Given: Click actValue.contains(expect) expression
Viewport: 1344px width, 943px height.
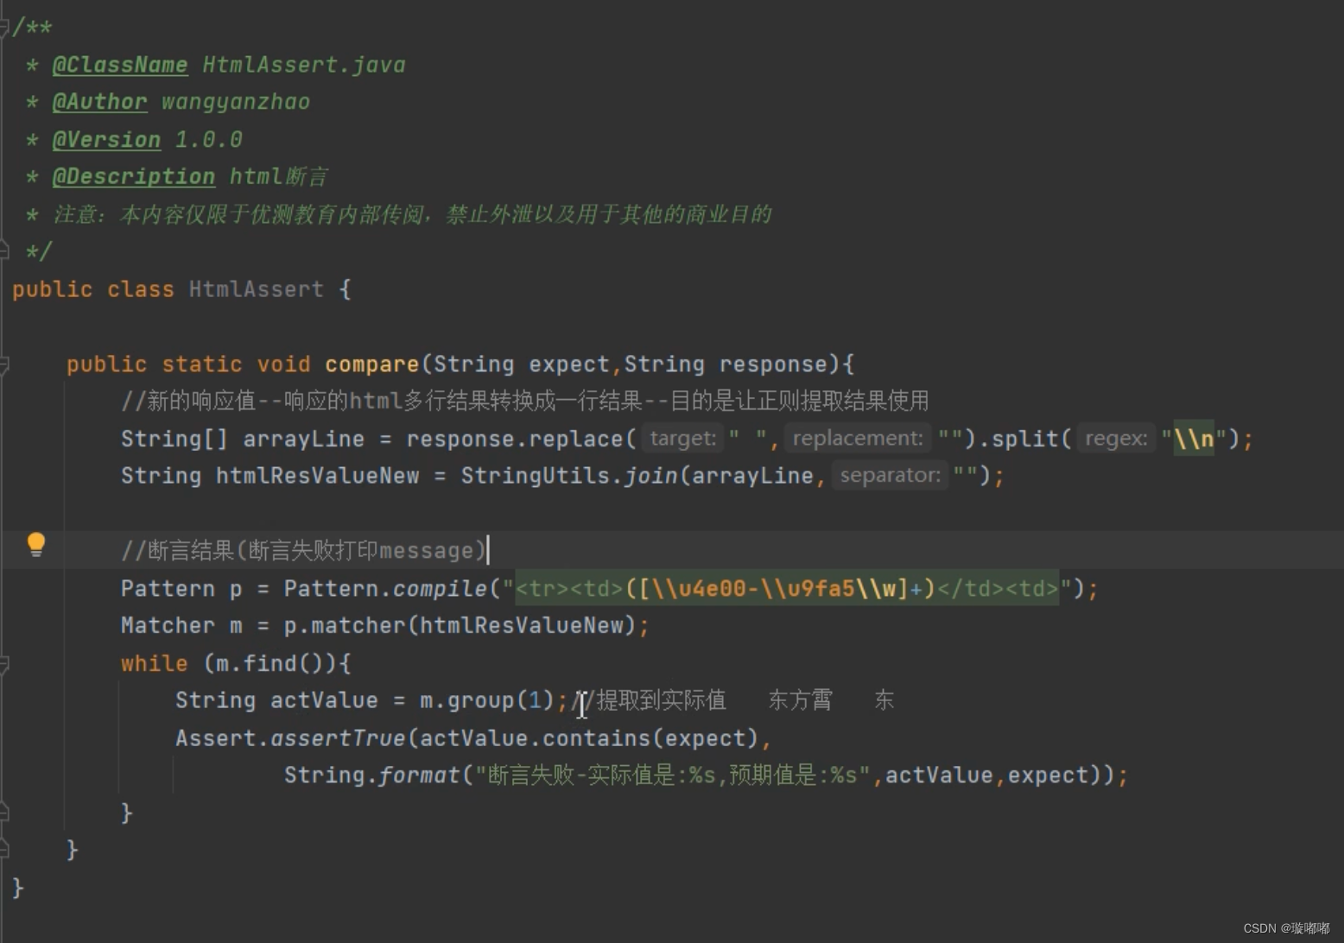Looking at the screenshot, I should coord(588,738).
